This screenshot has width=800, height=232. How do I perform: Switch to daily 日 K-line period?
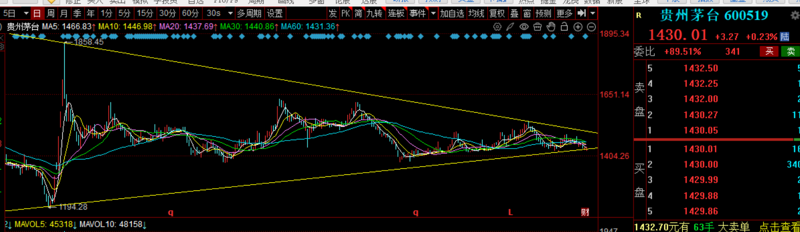37,13
